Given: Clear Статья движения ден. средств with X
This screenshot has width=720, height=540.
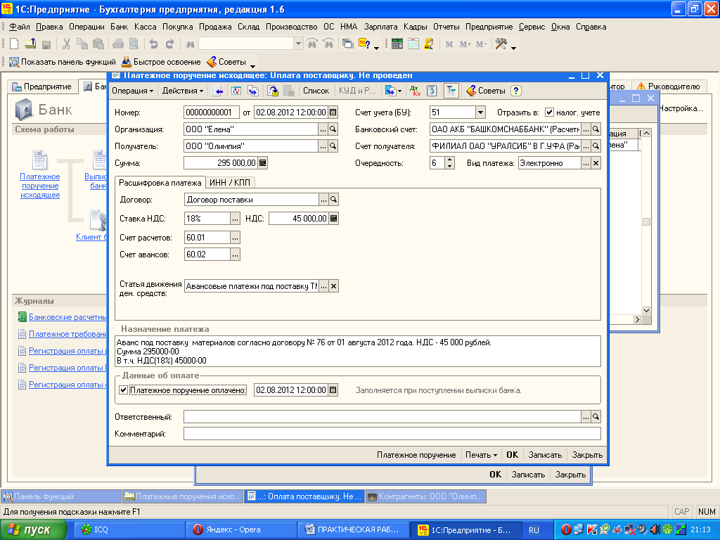Looking at the screenshot, I should [334, 286].
